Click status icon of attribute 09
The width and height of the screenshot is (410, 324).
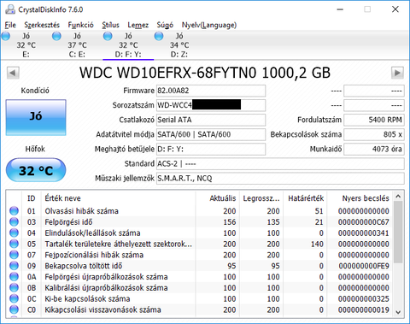point(14,266)
